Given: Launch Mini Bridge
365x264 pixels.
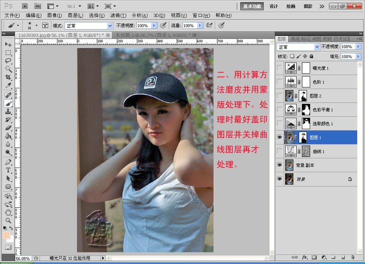Looking at the screenshot, I should click(x=38, y=6).
